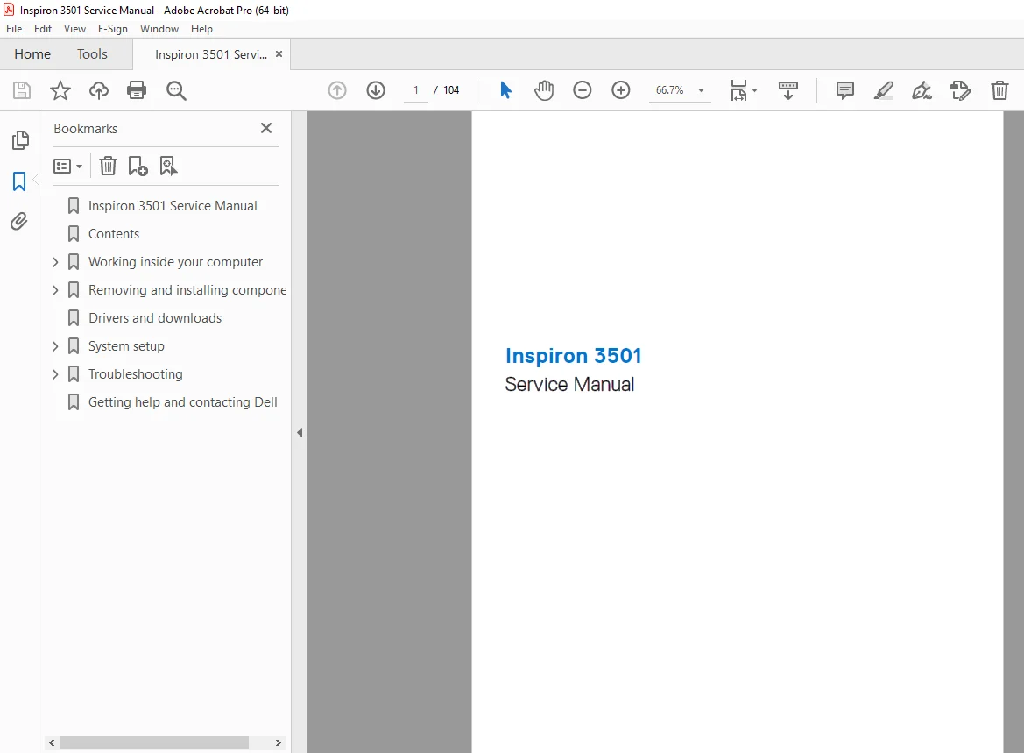
Task: Expand Troubleshooting bookmark
Action: pos(55,374)
